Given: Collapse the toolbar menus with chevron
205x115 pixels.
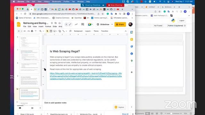Looking at the screenshot, I should [x=126, y=31].
